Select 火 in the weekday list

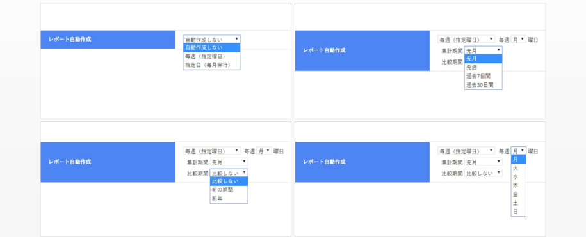(518, 168)
